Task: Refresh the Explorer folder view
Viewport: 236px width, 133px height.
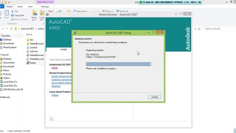Action: (x=199, y=29)
